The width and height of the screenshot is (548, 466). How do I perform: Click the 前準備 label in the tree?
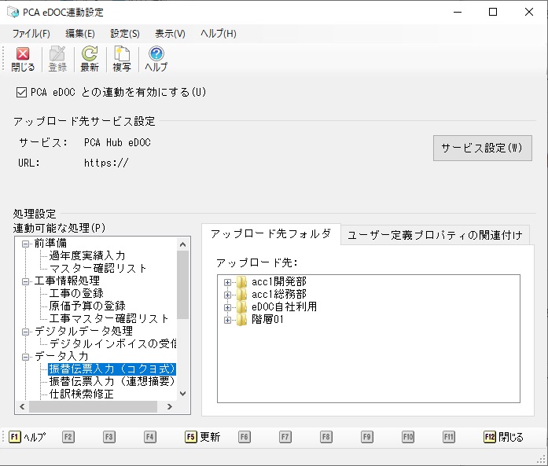point(50,243)
